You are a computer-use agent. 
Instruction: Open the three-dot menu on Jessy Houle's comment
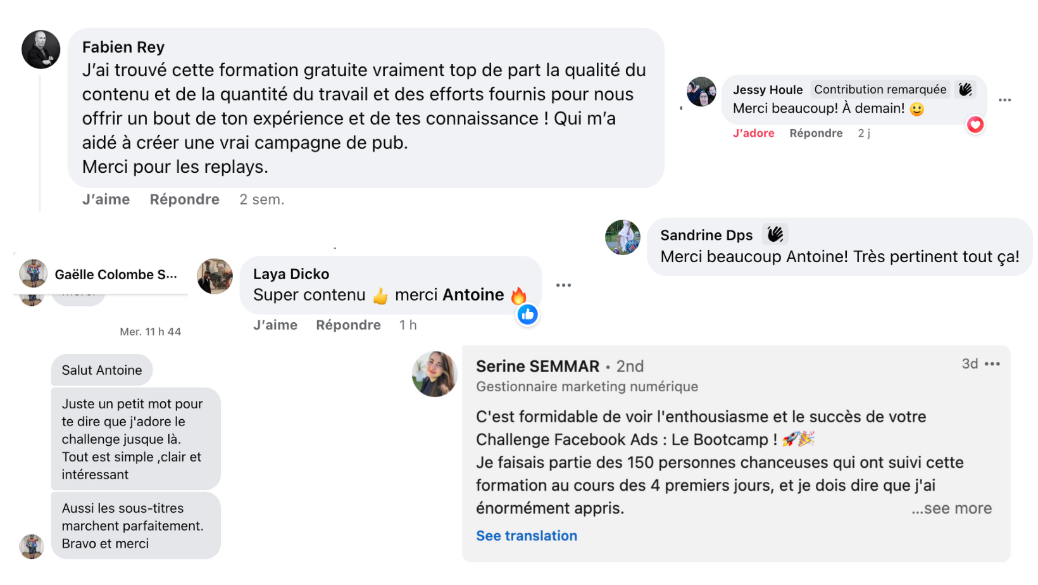click(x=1004, y=100)
